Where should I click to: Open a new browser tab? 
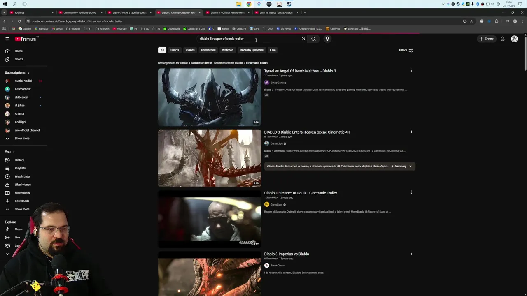point(305,12)
